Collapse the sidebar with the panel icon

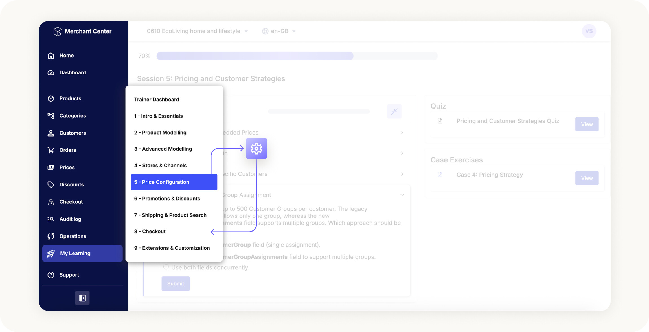point(82,298)
